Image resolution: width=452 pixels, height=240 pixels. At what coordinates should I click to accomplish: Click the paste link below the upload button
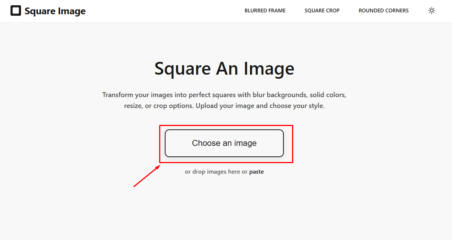click(x=257, y=171)
